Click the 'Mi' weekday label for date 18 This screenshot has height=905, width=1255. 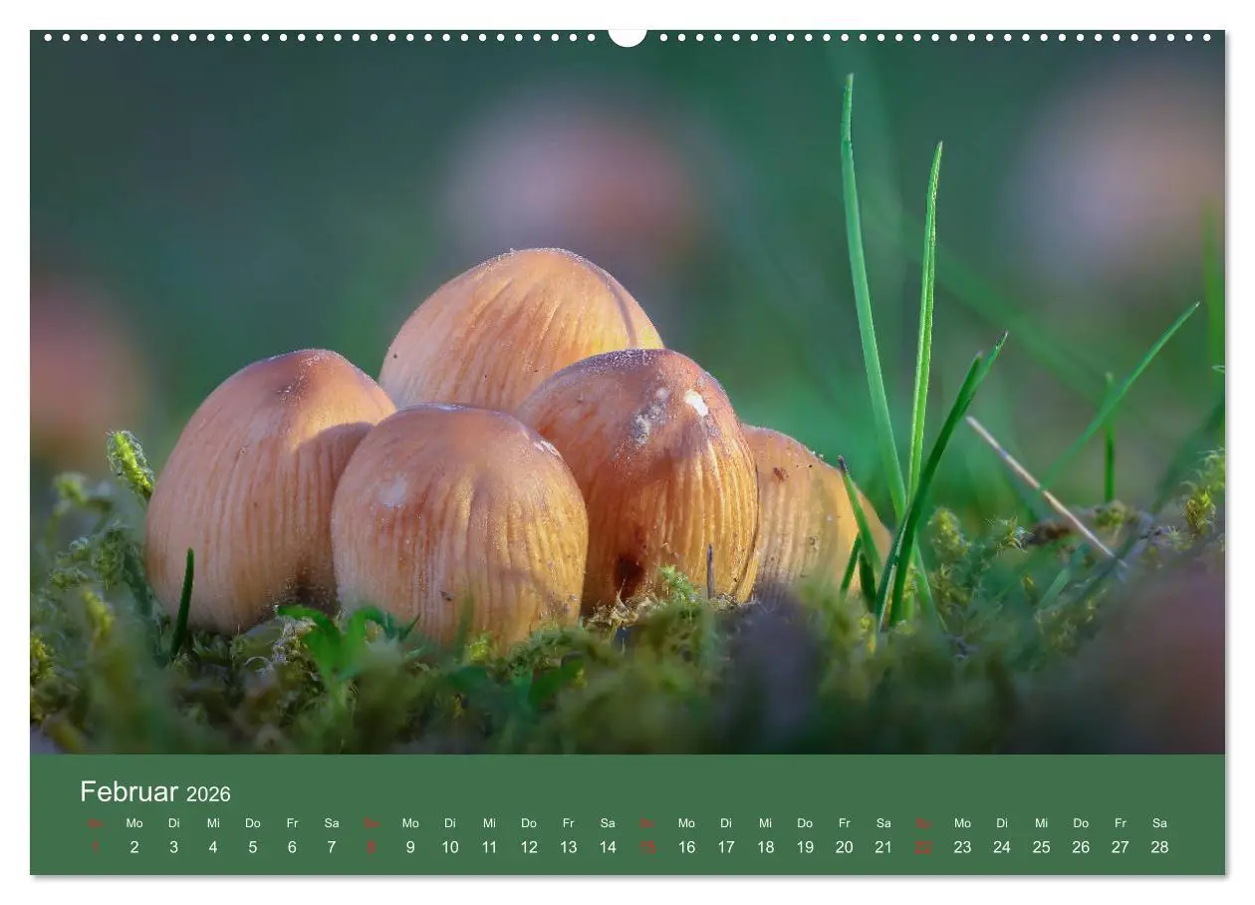pos(765,823)
